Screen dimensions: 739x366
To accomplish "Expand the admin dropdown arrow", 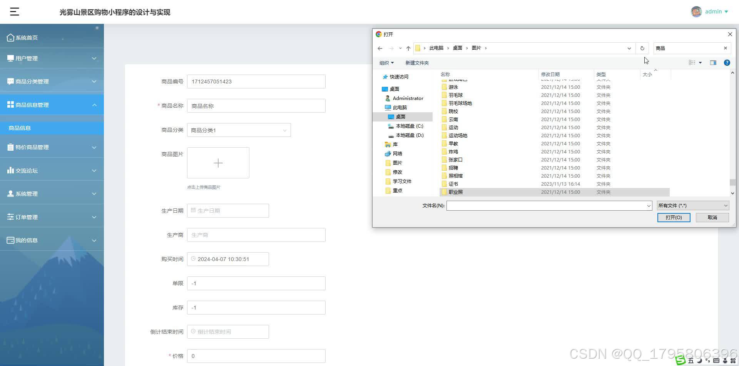I will [x=726, y=12].
